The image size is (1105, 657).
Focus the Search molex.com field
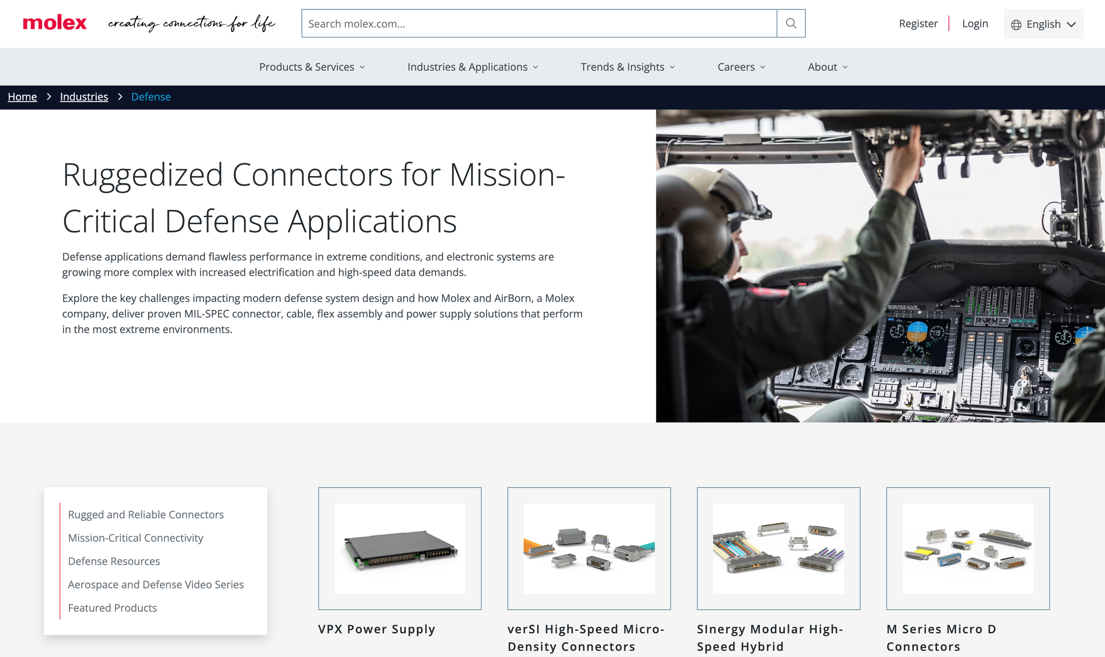tap(538, 23)
